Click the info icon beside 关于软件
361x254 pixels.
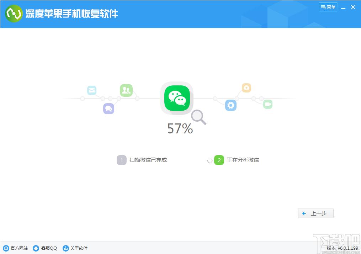point(65,248)
